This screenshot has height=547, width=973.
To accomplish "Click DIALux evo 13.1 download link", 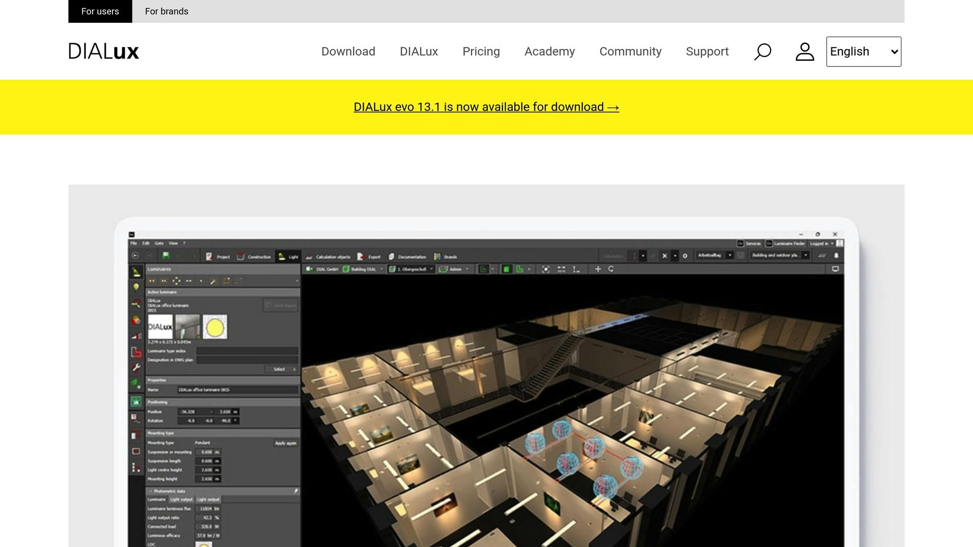I will [x=486, y=107].
